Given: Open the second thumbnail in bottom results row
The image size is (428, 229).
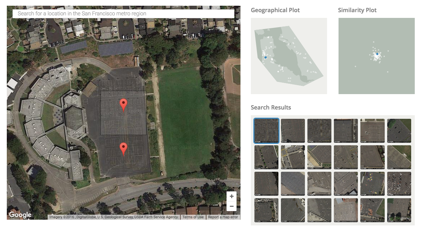Looking at the screenshot, I should pyautogui.click(x=293, y=210).
